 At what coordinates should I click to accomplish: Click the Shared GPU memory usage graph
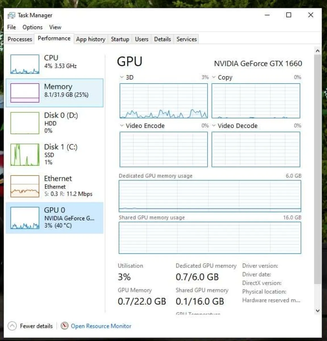click(x=210, y=238)
